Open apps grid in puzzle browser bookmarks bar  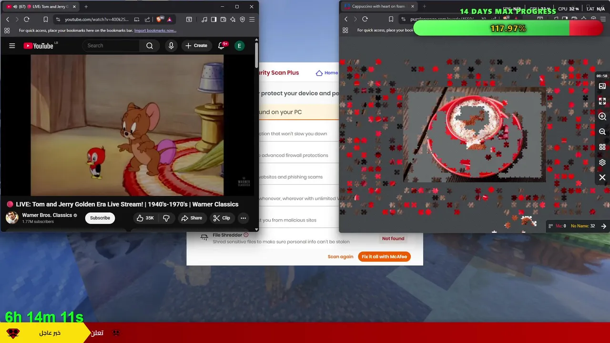coord(345,30)
